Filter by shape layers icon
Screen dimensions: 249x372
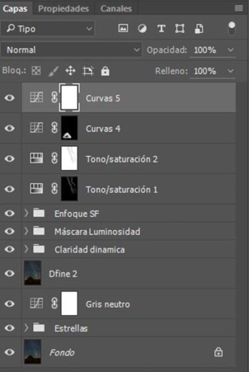click(x=180, y=29)
